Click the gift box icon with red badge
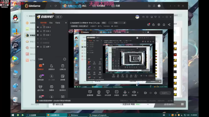209x117 pixels. pos(148,24)
